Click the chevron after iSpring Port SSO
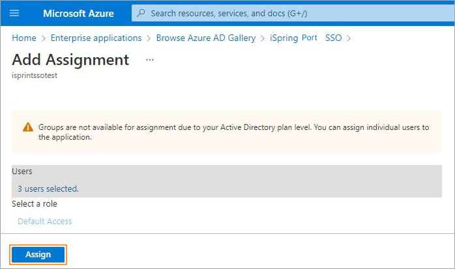The image size is (455, 269). click(x=349, y=38)
